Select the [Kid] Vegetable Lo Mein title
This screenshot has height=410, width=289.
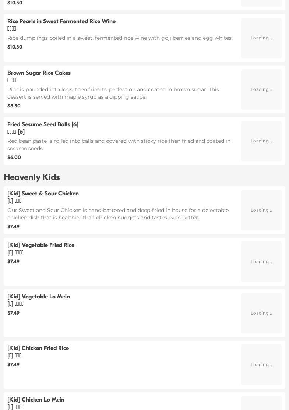[39, 297]
